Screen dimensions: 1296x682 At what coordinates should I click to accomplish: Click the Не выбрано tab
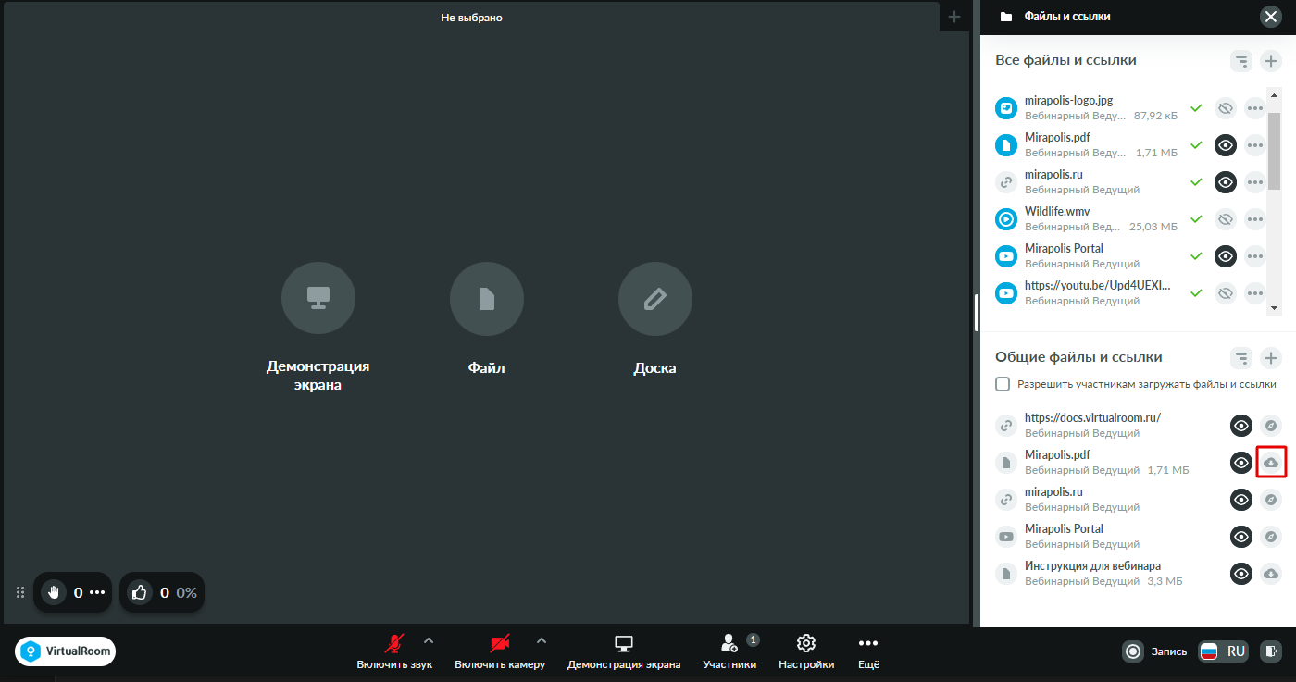tap(471, 17)
